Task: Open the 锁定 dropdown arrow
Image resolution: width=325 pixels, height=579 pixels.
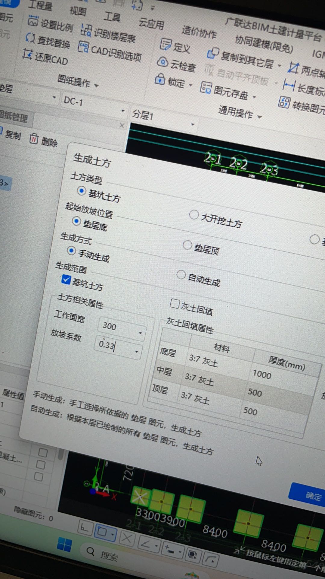Action: [190, 85]
